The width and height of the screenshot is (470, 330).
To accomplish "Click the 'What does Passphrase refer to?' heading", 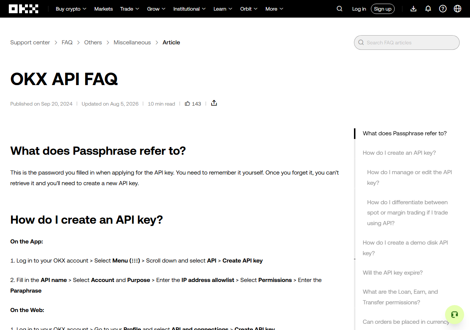I will (x=98, y=151).
